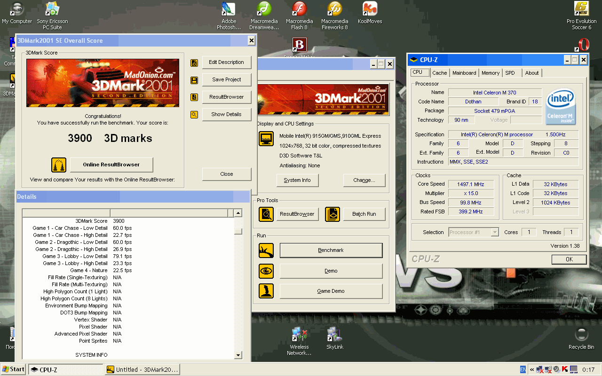602x376 pixels.
Task: Switch to the Mainboard tab in CPU-Z
Action: [464, 73]
